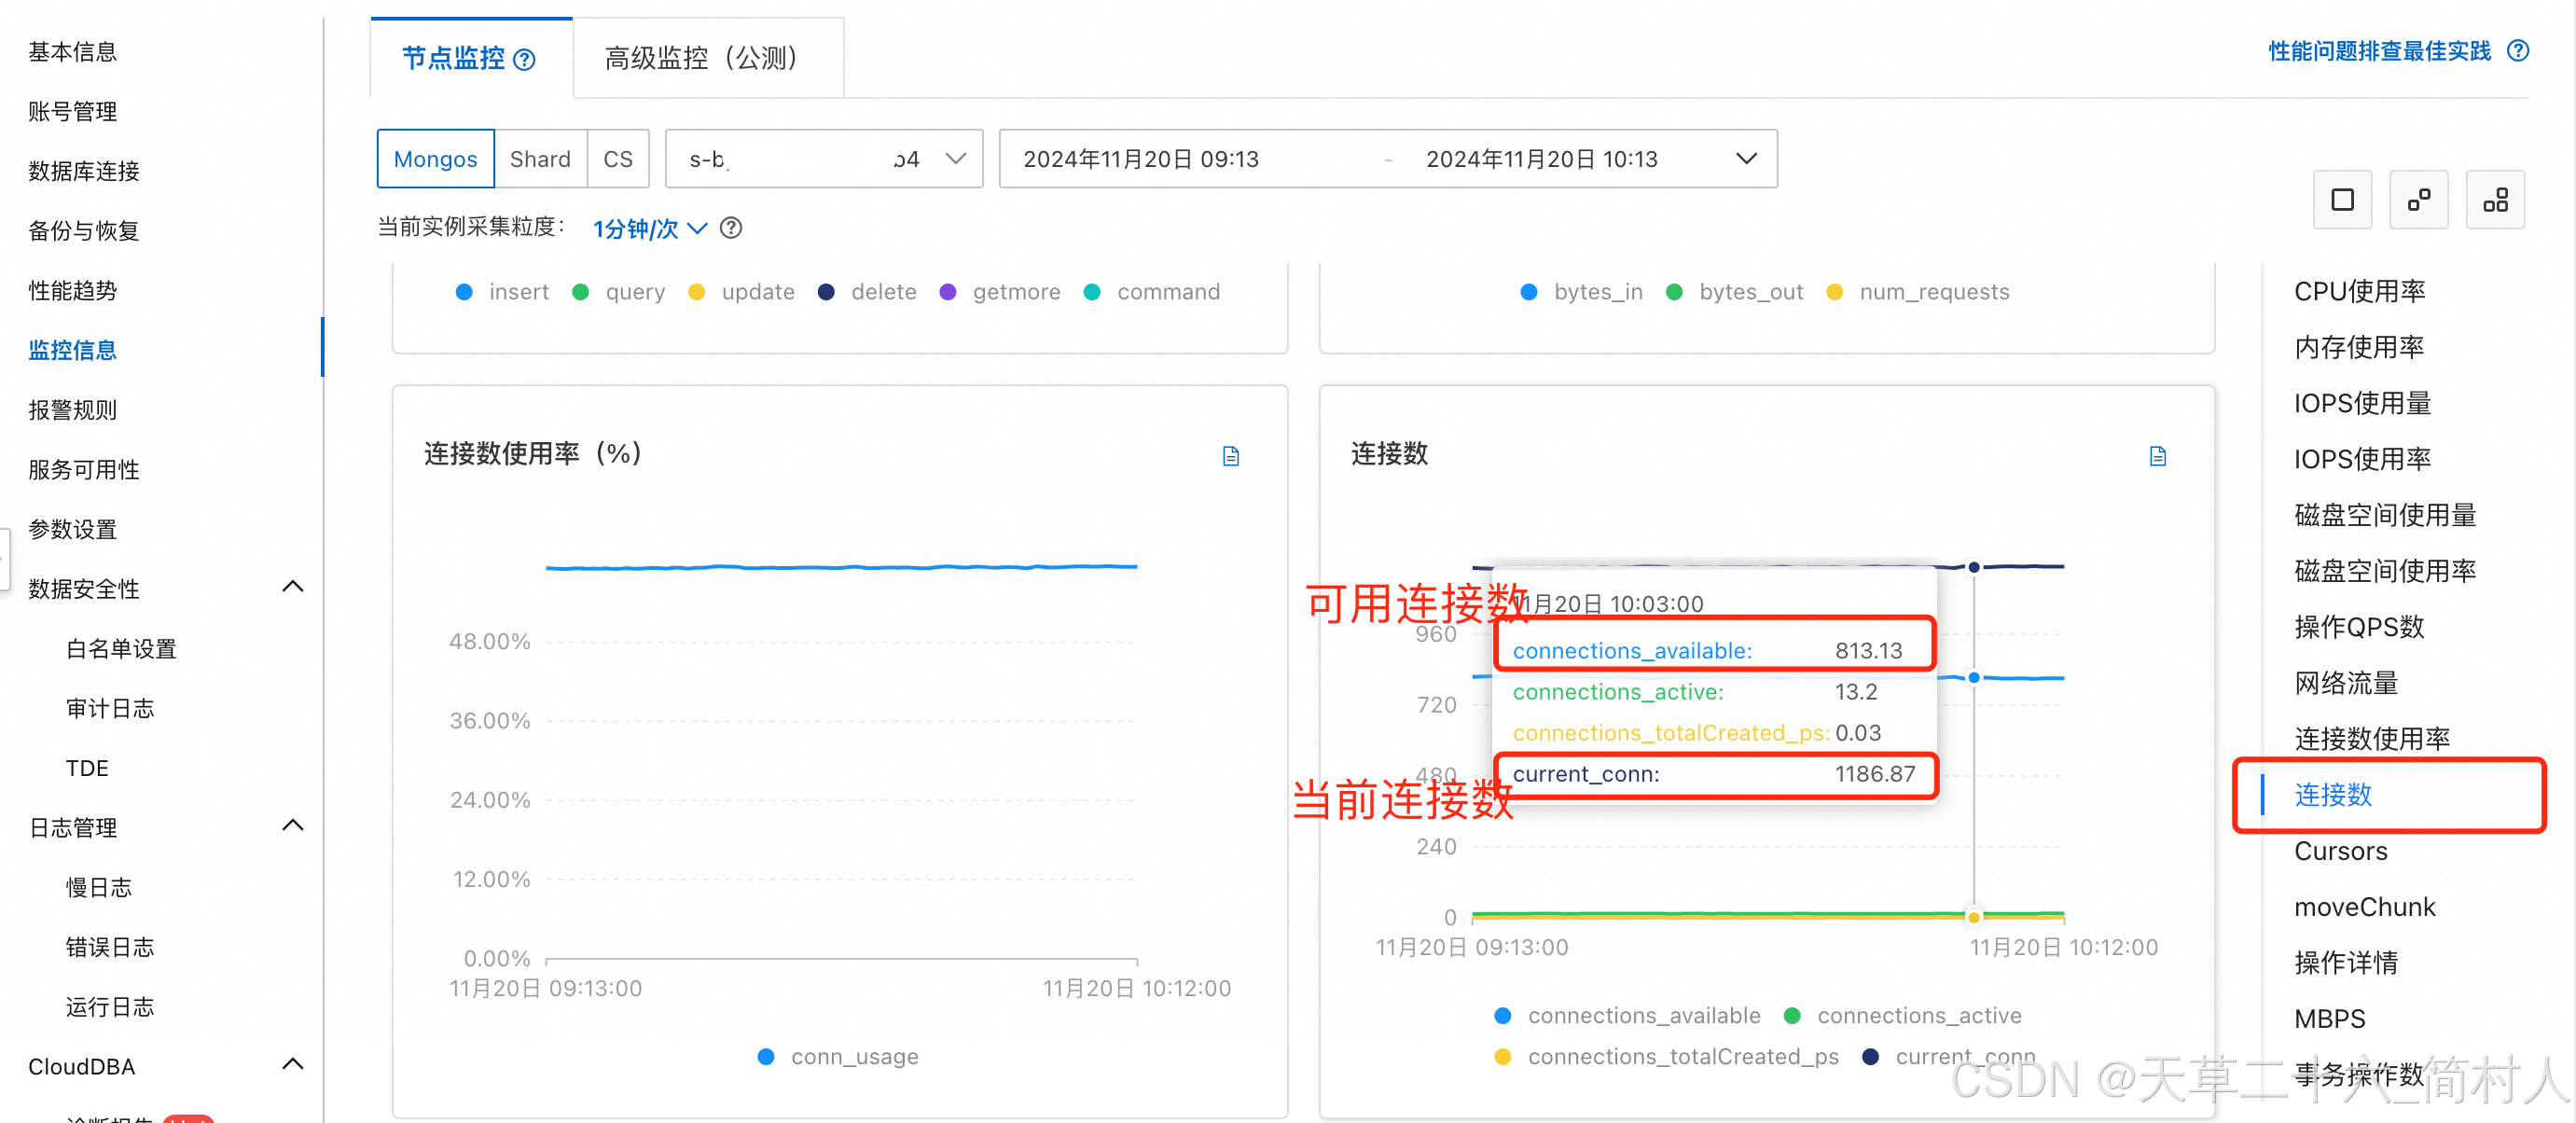
Task: Open 审计日志 in sidebar
Action: click(x=110, y=709)
